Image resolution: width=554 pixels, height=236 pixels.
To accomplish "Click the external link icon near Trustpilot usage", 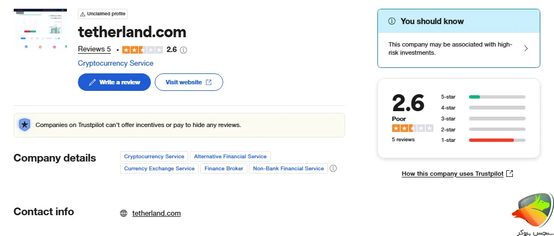I will (x=510, y=174).
